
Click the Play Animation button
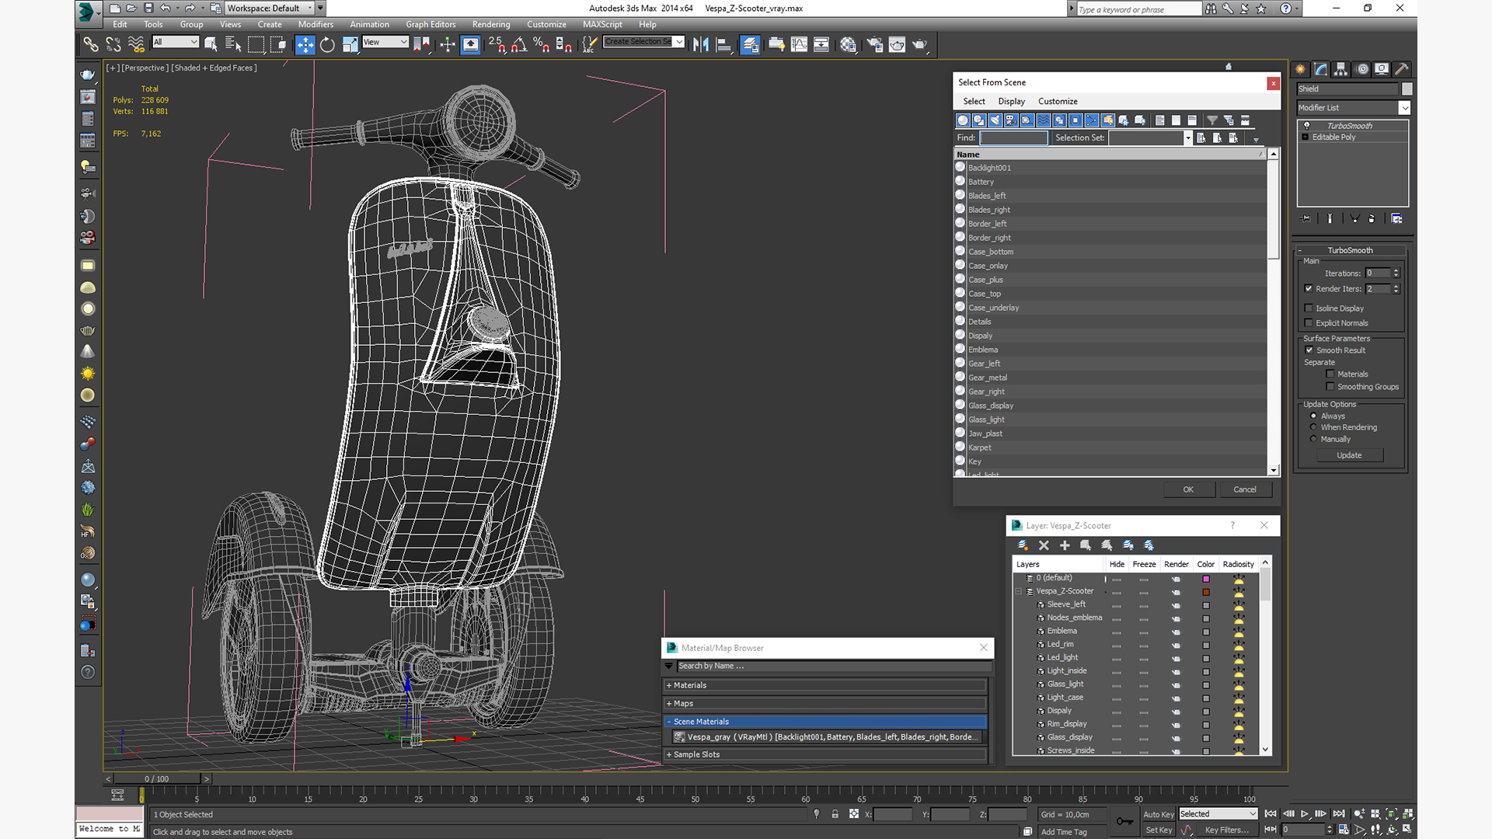click(1304, 813)
